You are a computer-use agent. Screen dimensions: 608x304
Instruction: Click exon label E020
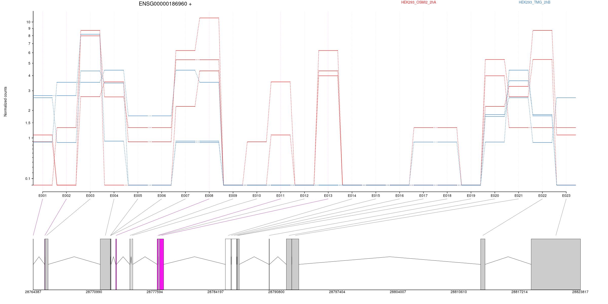[x=495, y=196]
